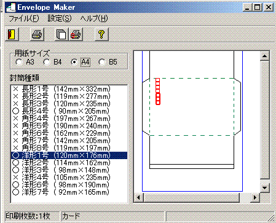Pick 角形6号 (162mm×229mm) from the list
Screen dimensions: 276x223
pos(69,133)
